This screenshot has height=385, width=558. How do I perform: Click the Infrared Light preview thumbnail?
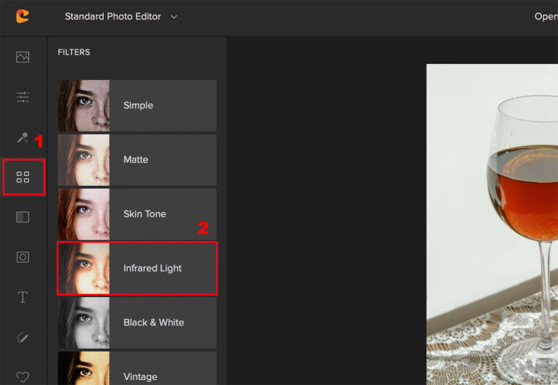84,268
